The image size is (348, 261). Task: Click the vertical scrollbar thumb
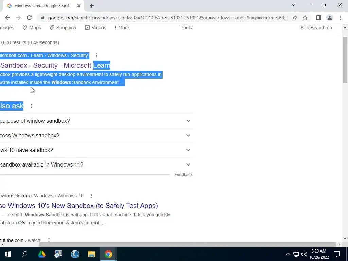(345, 60)
